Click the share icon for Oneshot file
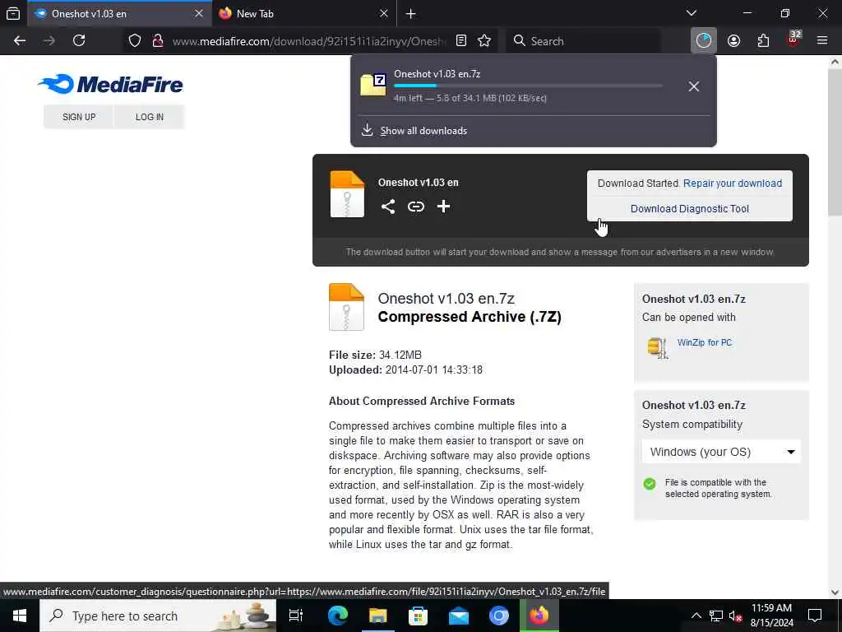 (x=388, y=207)
